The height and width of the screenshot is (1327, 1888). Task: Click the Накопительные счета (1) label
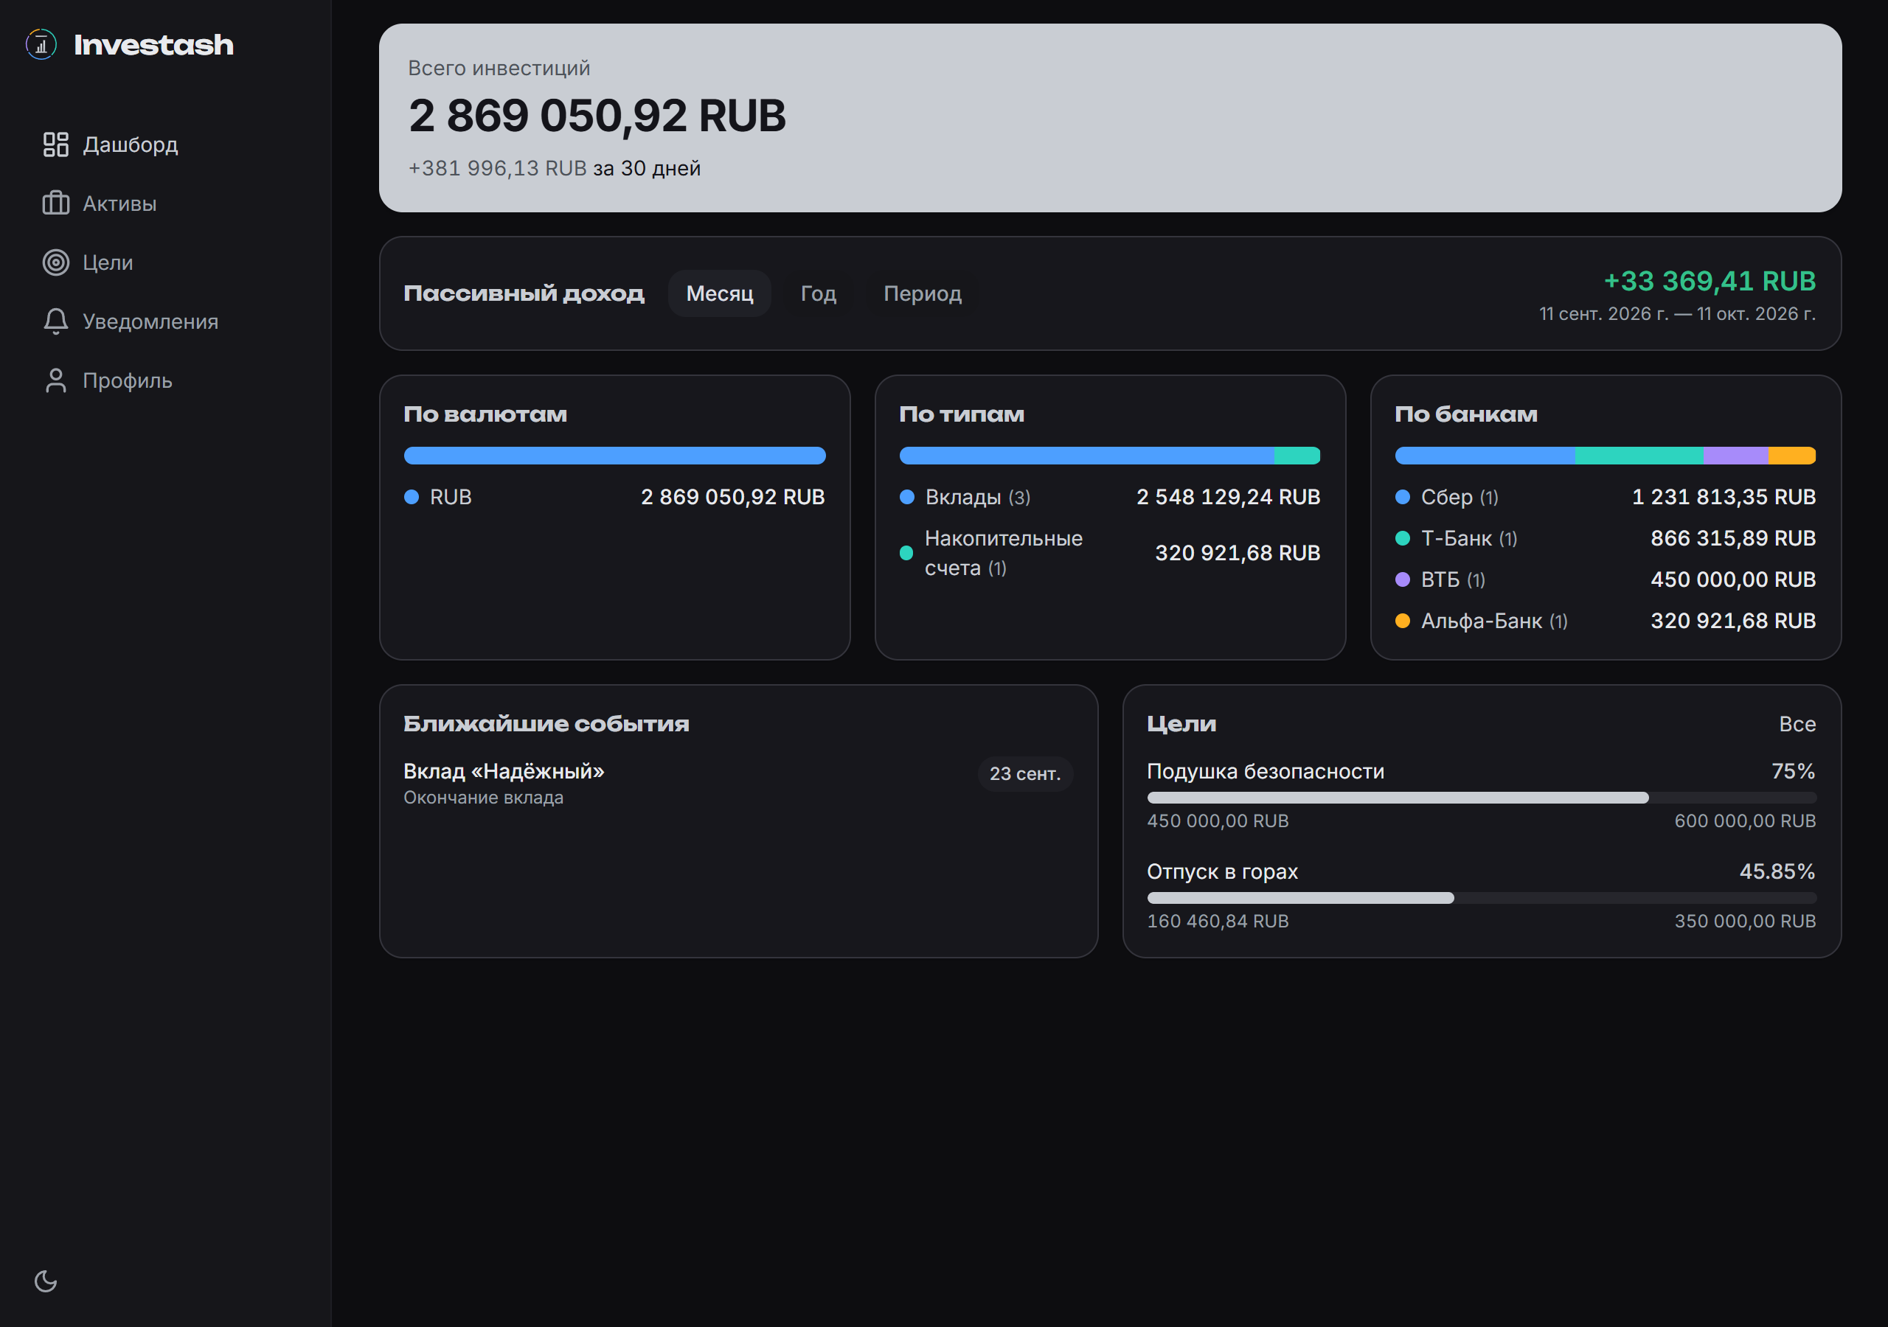click(x=1003, y=554)
